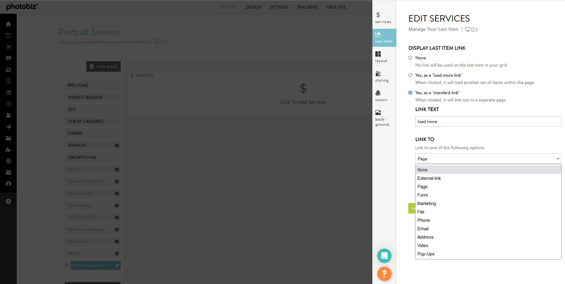Open the background settings panel

(381, 117)
